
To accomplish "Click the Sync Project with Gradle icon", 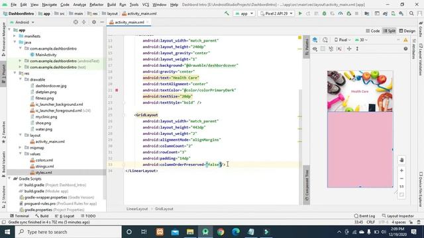I will (x=385, y=13).
